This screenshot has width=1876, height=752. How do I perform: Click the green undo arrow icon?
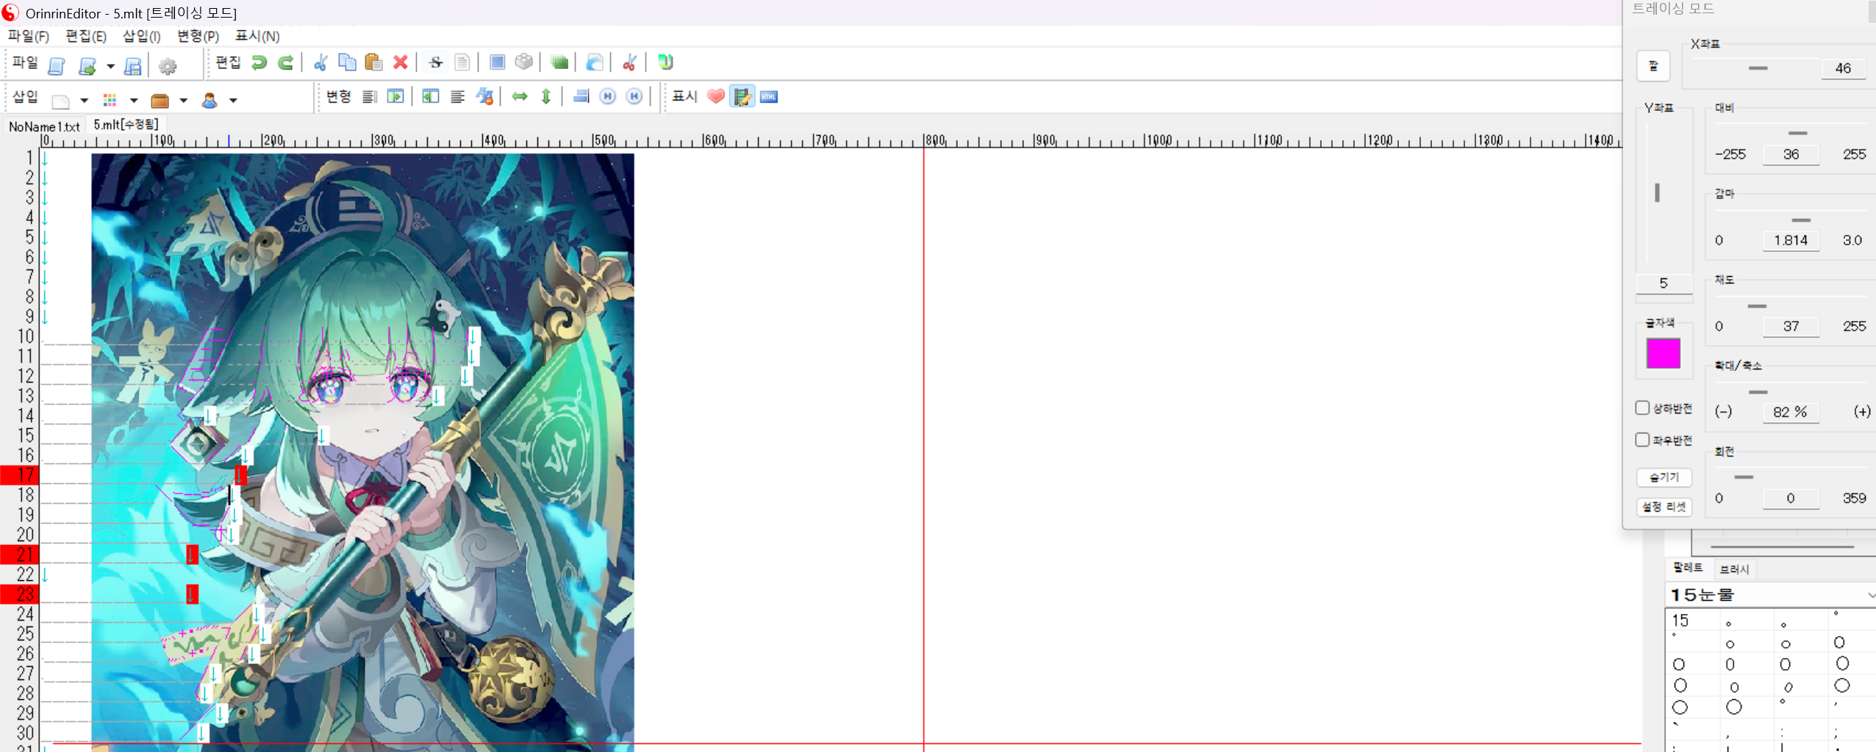[x=259, y=63]
